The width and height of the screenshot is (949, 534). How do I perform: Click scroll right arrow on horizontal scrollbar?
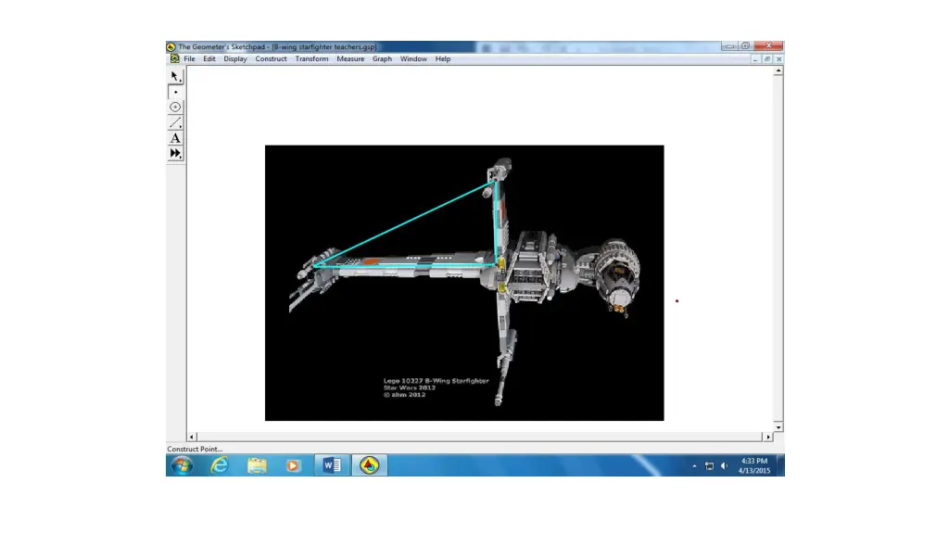pos(768,437)
